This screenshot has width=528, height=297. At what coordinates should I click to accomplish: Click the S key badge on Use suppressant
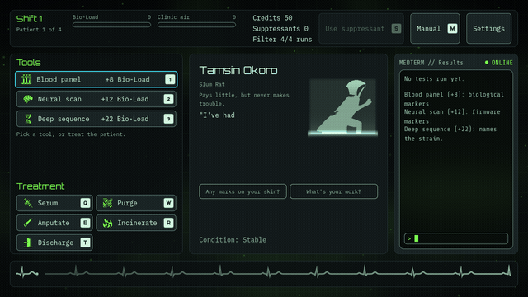point(396,29)
